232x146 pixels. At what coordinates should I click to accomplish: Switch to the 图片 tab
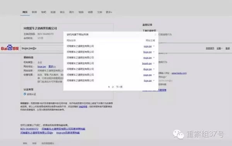pyautogui.click(x=72, y=12)
